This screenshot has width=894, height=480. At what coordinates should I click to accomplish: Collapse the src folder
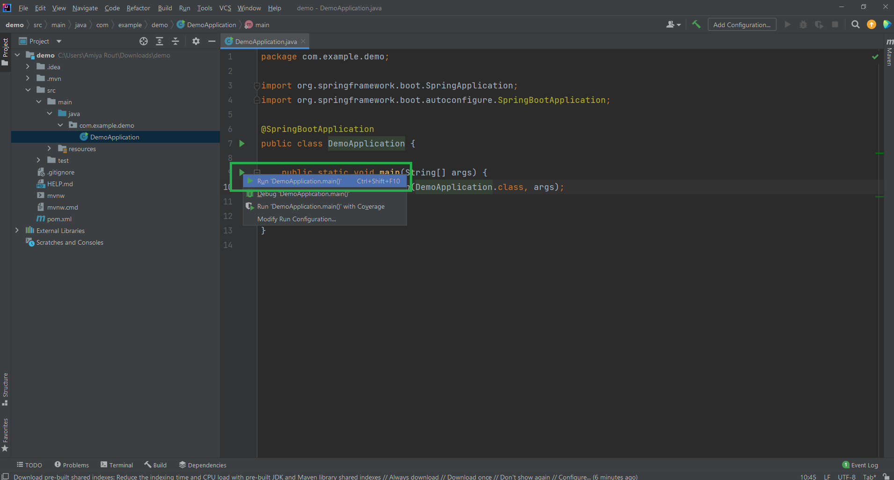28,90
